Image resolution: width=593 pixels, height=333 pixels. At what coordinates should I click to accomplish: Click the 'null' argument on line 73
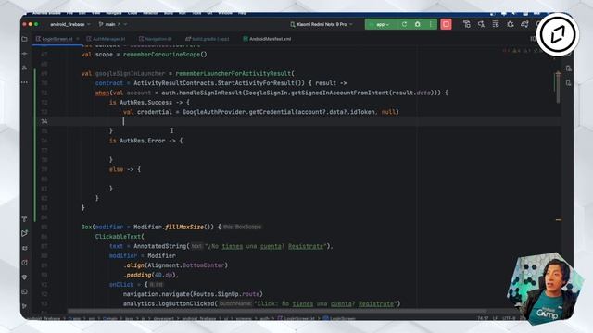388,112
